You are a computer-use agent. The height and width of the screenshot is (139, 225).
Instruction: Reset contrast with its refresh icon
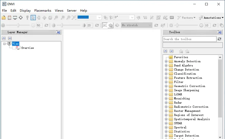97,25
